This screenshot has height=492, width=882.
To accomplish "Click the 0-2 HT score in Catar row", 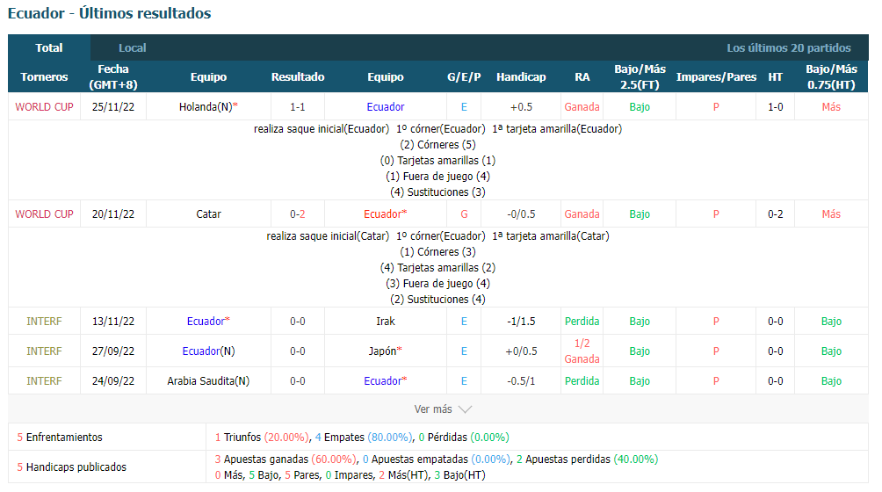I will [775, 214].
